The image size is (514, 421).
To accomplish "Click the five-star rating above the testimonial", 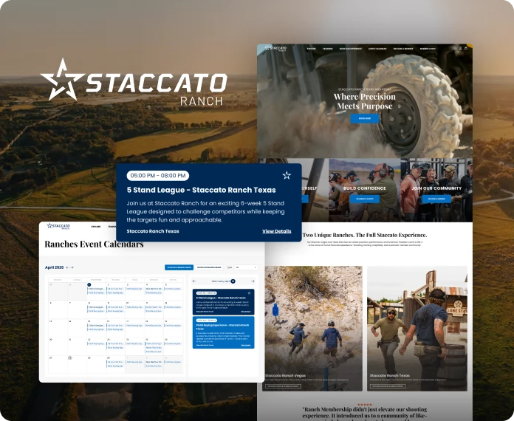I will (365, 405).
